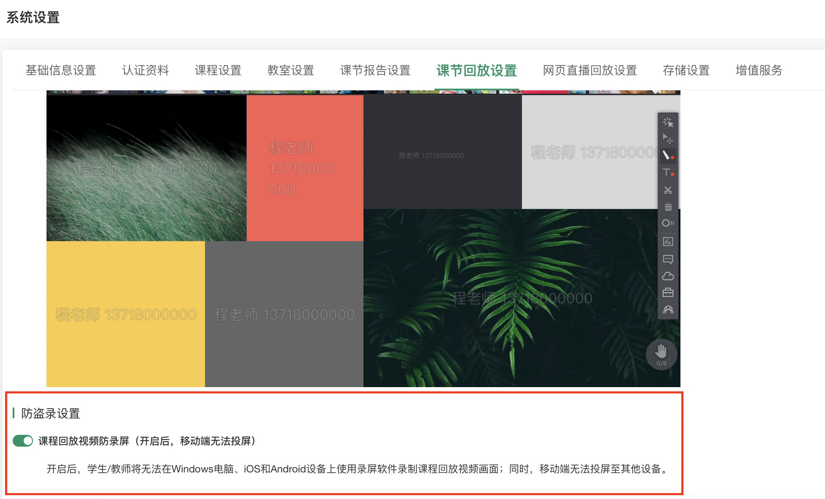The image size is (825, 499).
Task: Click the scissors cut tool
Action: click(x=668, y=190)
